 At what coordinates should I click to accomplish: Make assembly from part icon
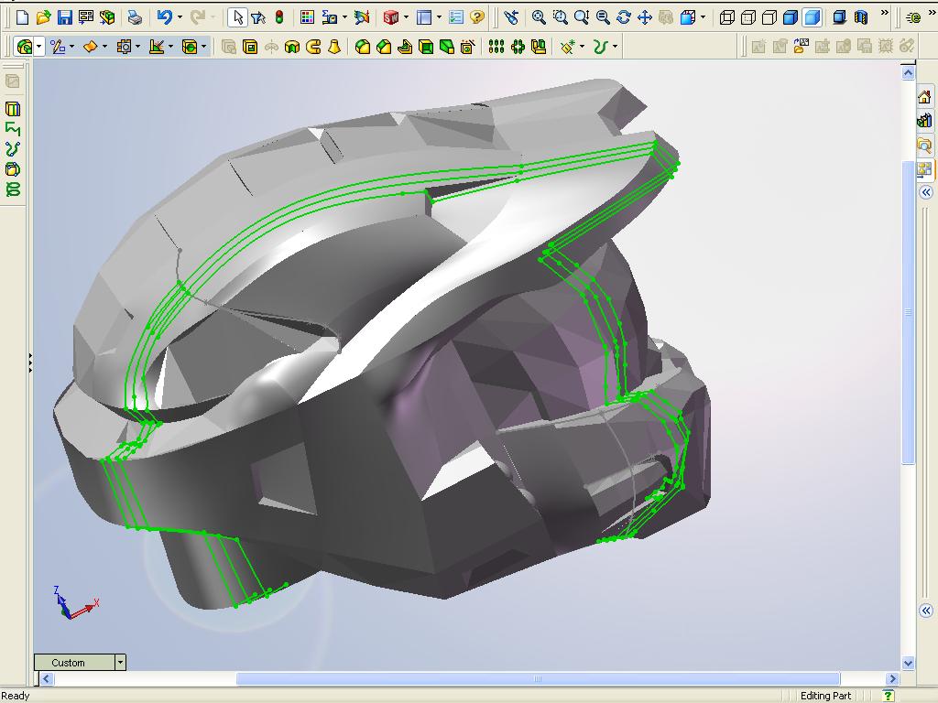107,17
